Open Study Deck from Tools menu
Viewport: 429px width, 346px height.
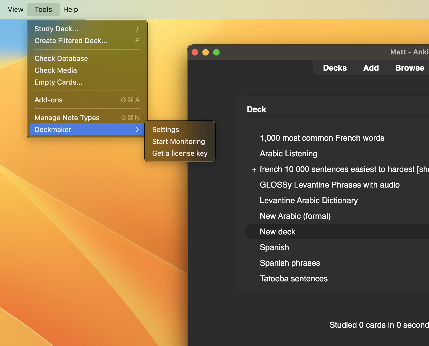56,29
